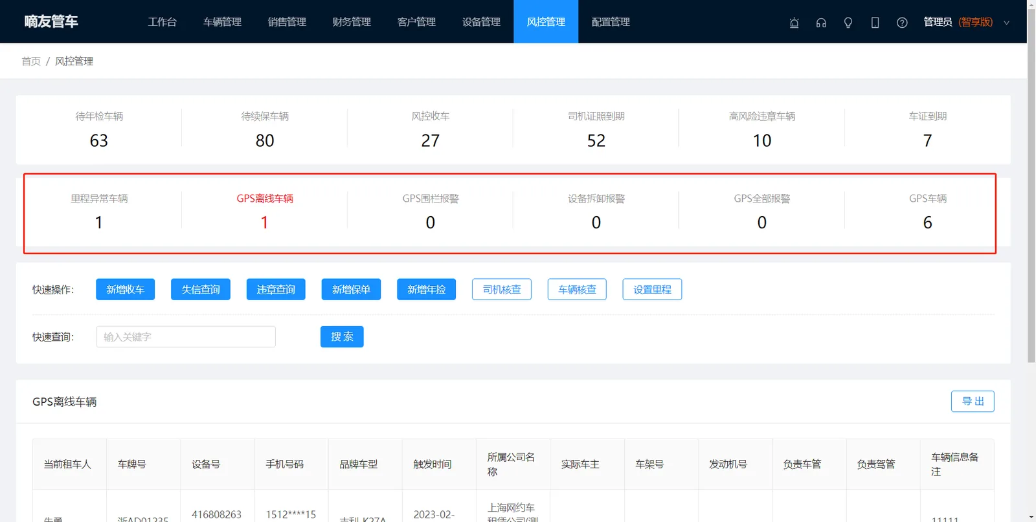The image size is (1036, 522).
Task: Focus the 输入关键字 quick search field
Action: tap(186, 336)
